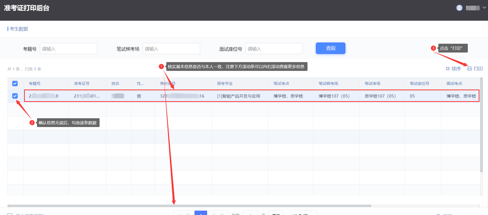Expand the user account dropdown arrow
Image resolution: width=488 pixels, height=215 pixels.
tap(484, 8)
